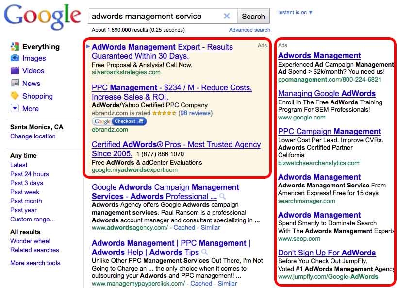Click the Search button
The height and width of the screenshot is (288, 397).
click(x=253, y=16)
